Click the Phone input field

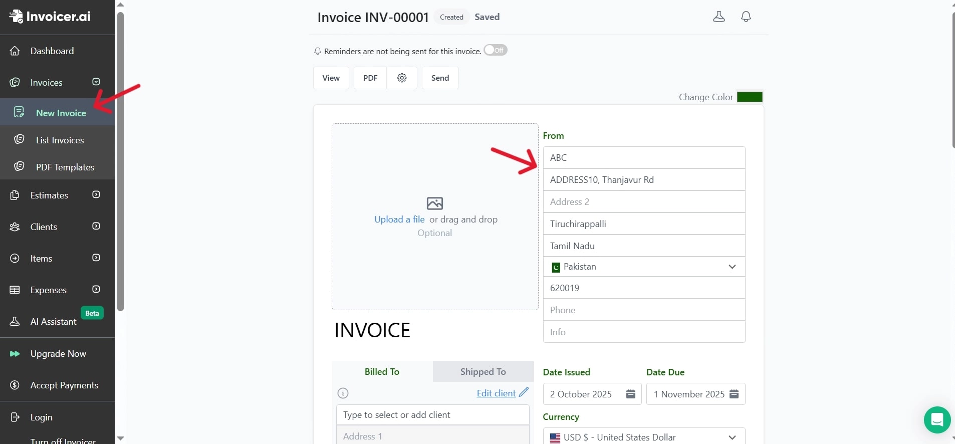click(644, 310)
